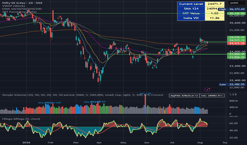Select the 'EMA 10/20/50/100/200' indicator legend
Screen dimensions: 247x145
tap(22, 9)
